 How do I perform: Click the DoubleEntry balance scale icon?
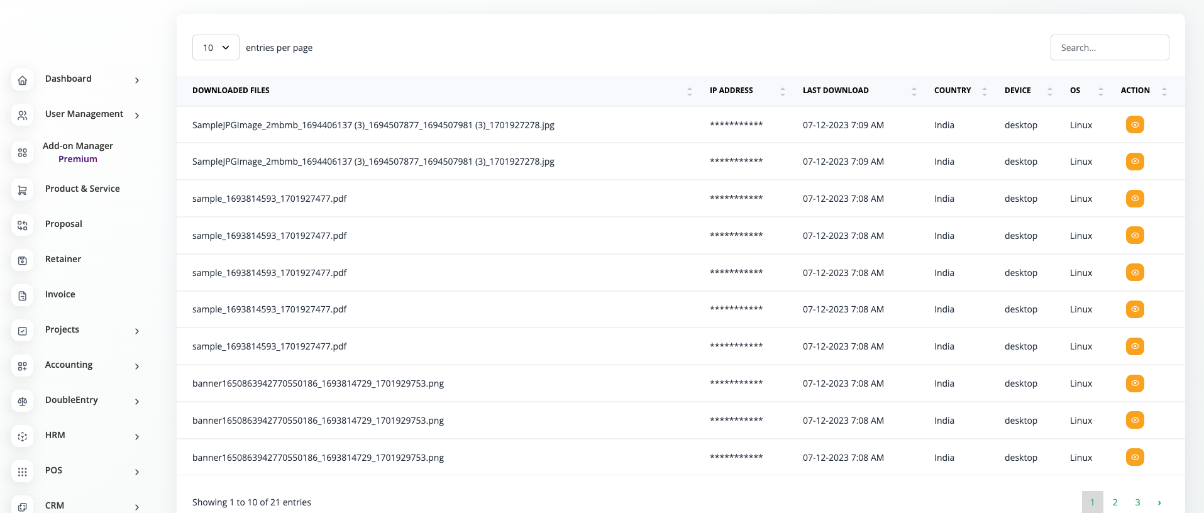23,401
